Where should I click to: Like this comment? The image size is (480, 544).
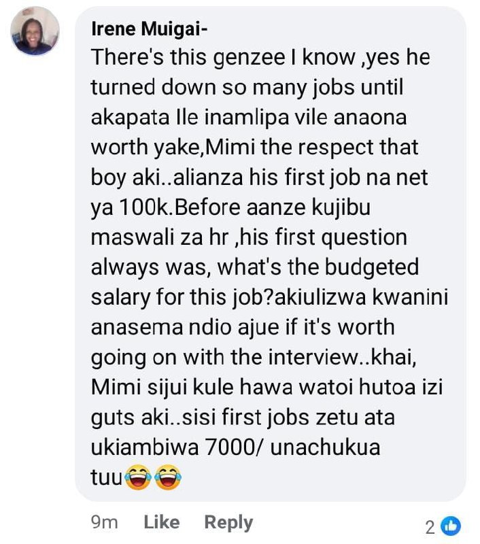coord(162,522)
